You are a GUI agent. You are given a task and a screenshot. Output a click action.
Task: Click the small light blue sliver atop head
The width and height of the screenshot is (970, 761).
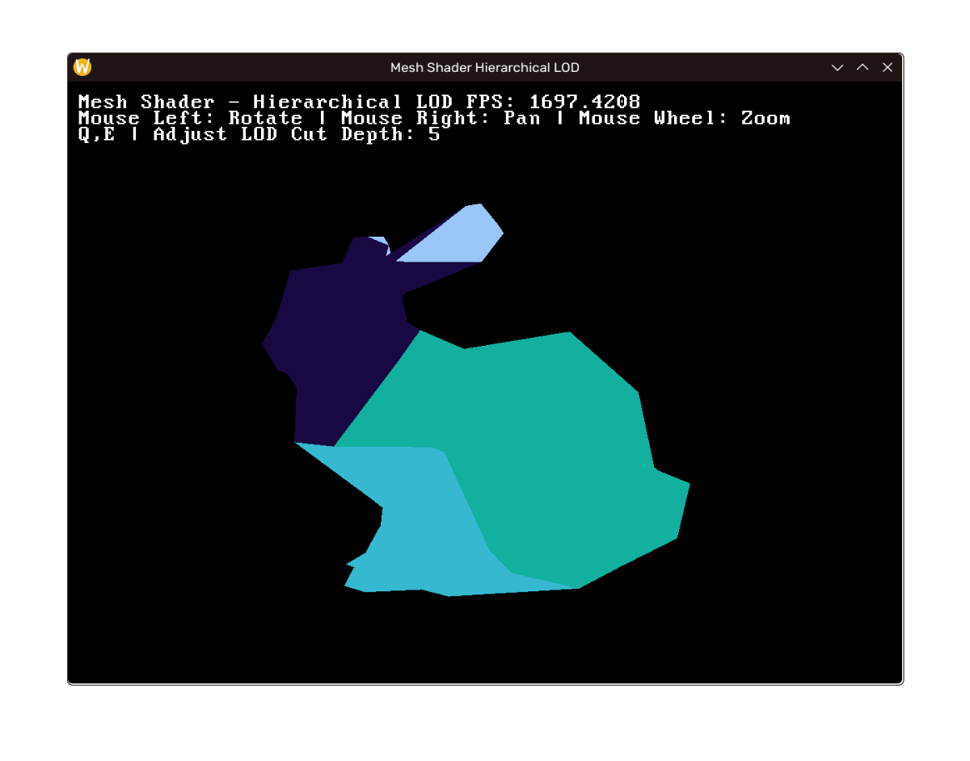[380, 241]
